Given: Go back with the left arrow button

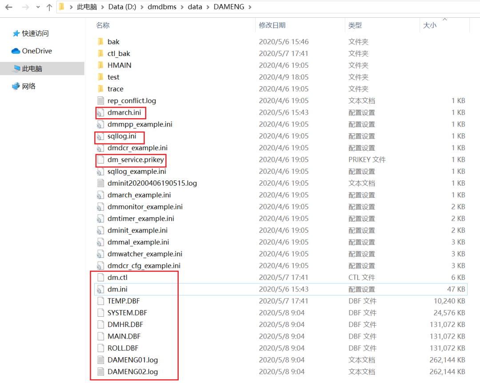Looking at the screenshot, I should 8,7.
